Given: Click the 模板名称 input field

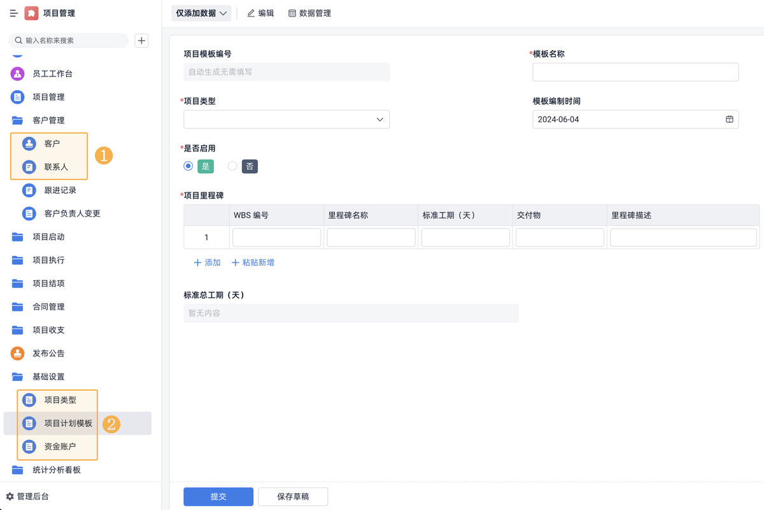Looking at the screenshot, I should pos(635,72).
